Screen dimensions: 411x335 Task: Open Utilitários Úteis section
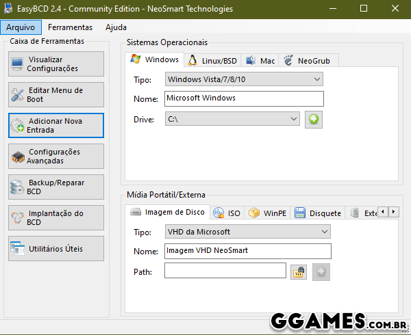56,249
